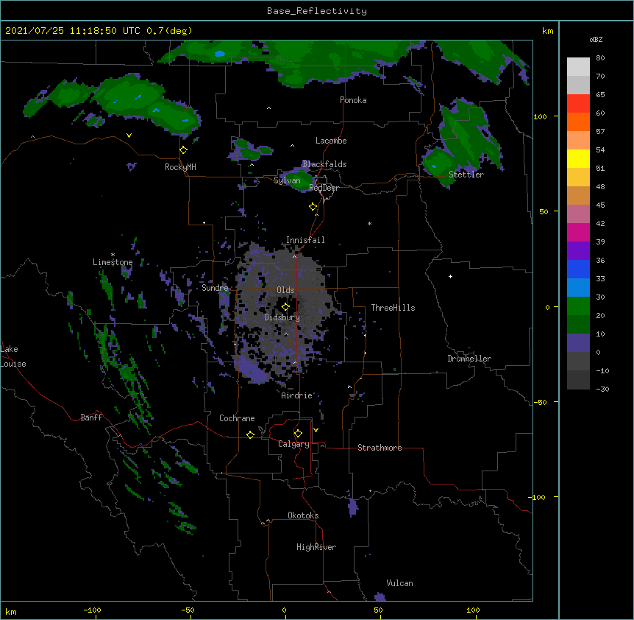This screenshot has width=634, height=620.
Task: Click the Okotoks town label
Action: coord(303,515)
